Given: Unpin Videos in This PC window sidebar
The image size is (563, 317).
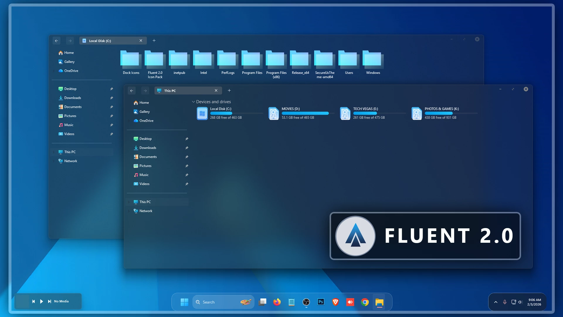Looking at the screenshot, I should [187, 184].
